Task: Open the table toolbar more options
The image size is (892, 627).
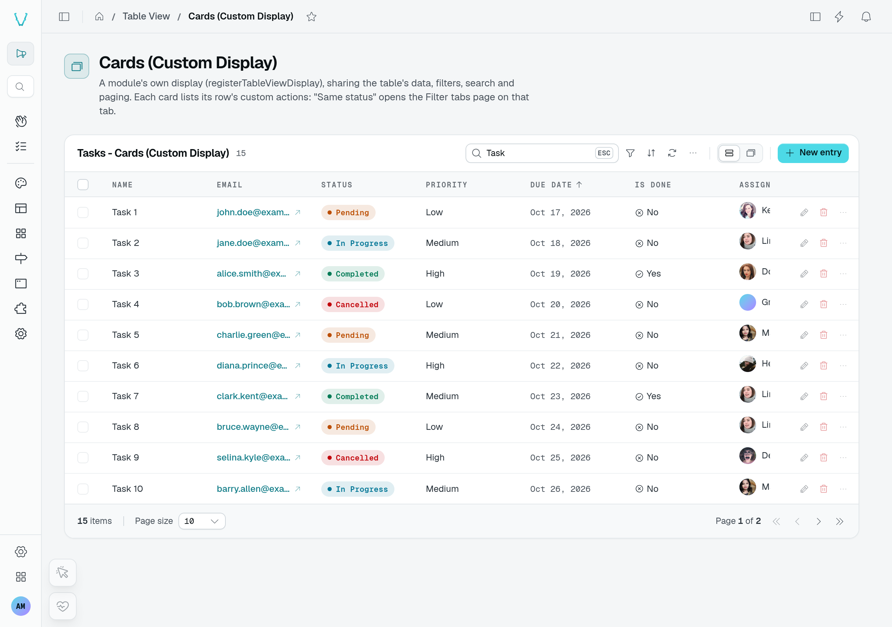Action: pos(693,153)
